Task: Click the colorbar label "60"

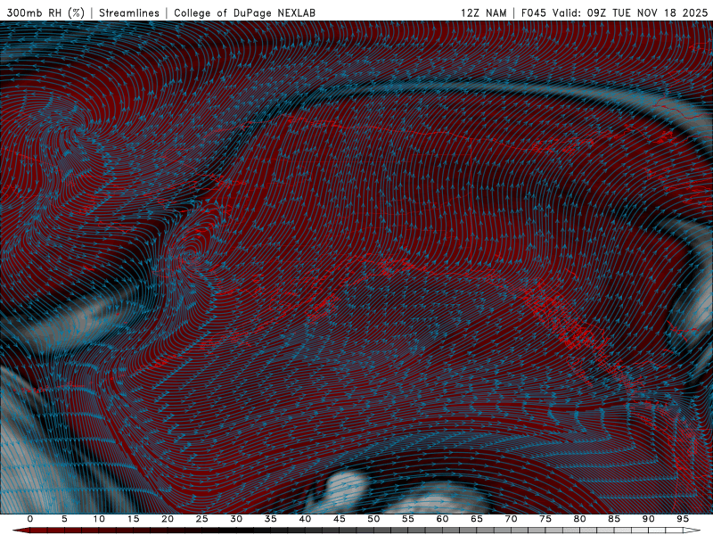Action: (x=442, y=519)
